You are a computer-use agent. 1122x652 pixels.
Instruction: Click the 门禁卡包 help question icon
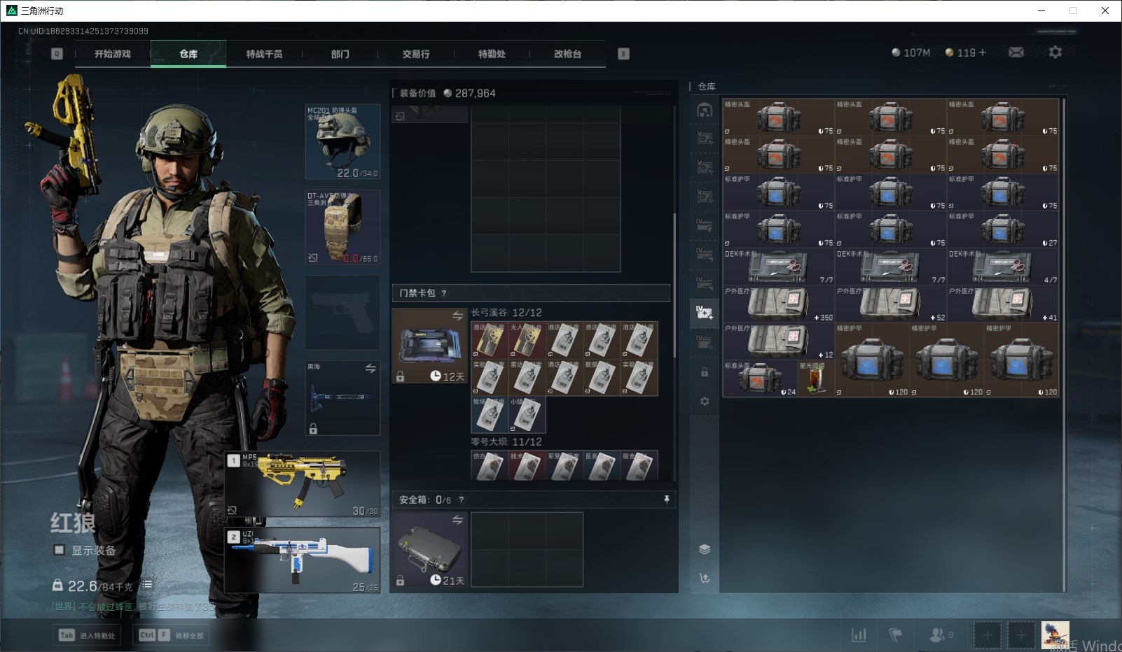click(444, 293)
